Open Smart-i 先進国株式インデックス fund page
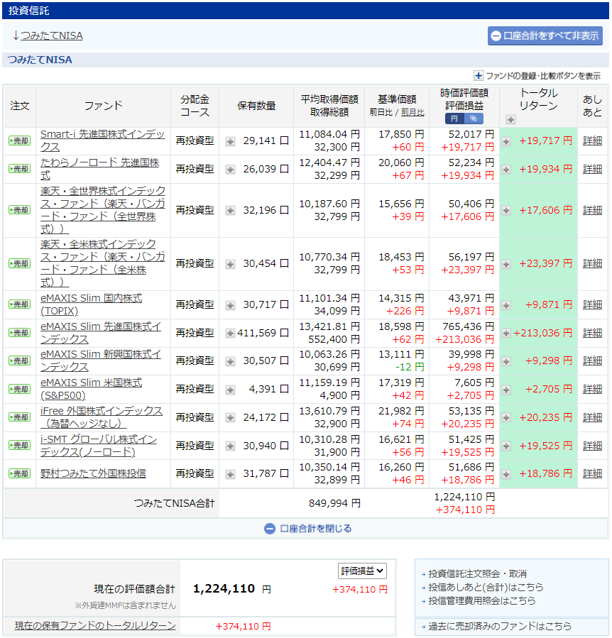This screenshot has height=638, width=612. coord(102,141)
